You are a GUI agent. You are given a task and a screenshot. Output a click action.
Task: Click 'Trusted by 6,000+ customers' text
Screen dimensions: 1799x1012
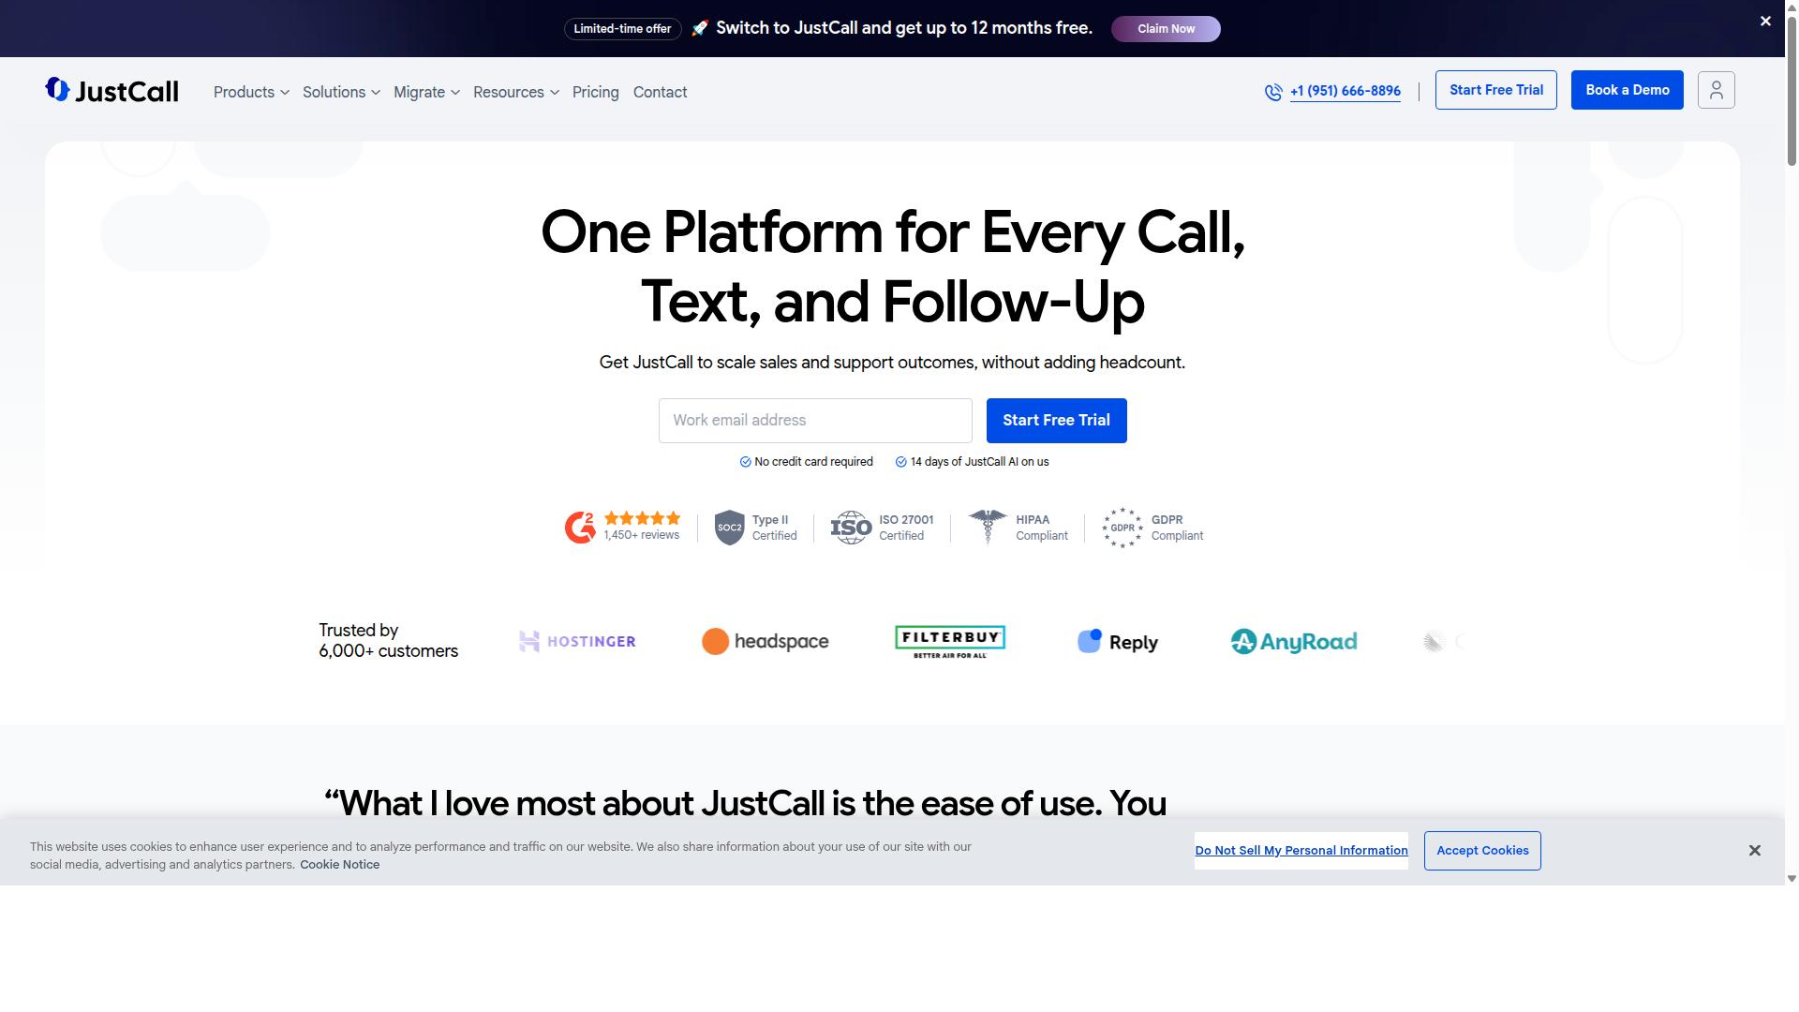point(388,641)
